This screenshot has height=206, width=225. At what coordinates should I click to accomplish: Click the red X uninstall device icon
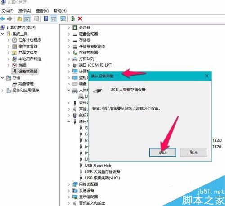80,18
